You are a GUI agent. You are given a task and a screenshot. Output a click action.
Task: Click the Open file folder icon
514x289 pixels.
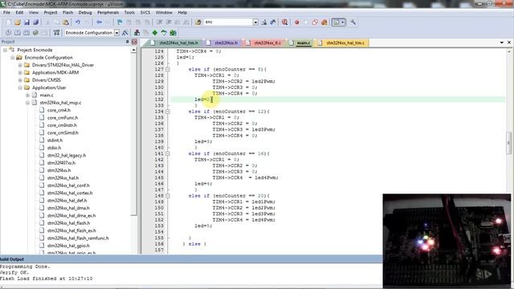18,22
